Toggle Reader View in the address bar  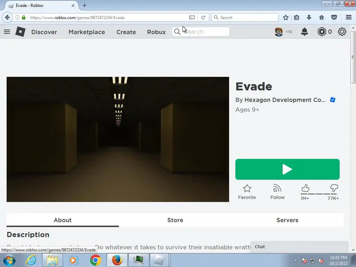pos(192,17)
